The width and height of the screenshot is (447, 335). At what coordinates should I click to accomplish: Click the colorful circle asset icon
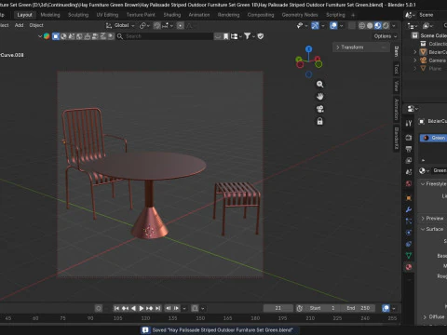47,36
